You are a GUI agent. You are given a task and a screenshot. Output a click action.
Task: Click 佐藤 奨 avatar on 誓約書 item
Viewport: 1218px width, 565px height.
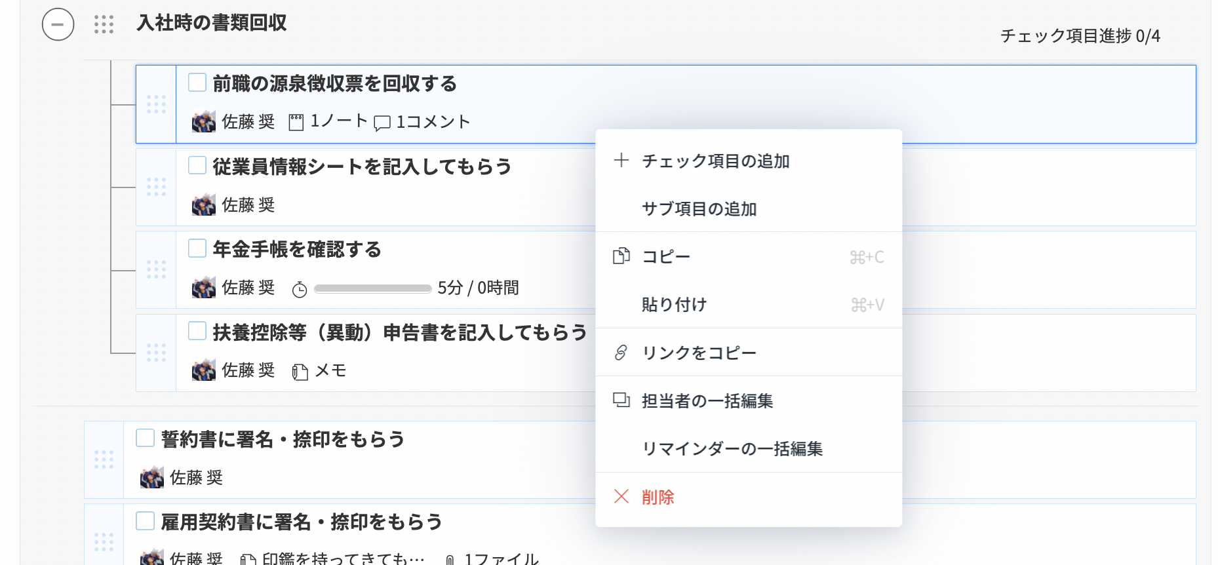coord(152,477)
